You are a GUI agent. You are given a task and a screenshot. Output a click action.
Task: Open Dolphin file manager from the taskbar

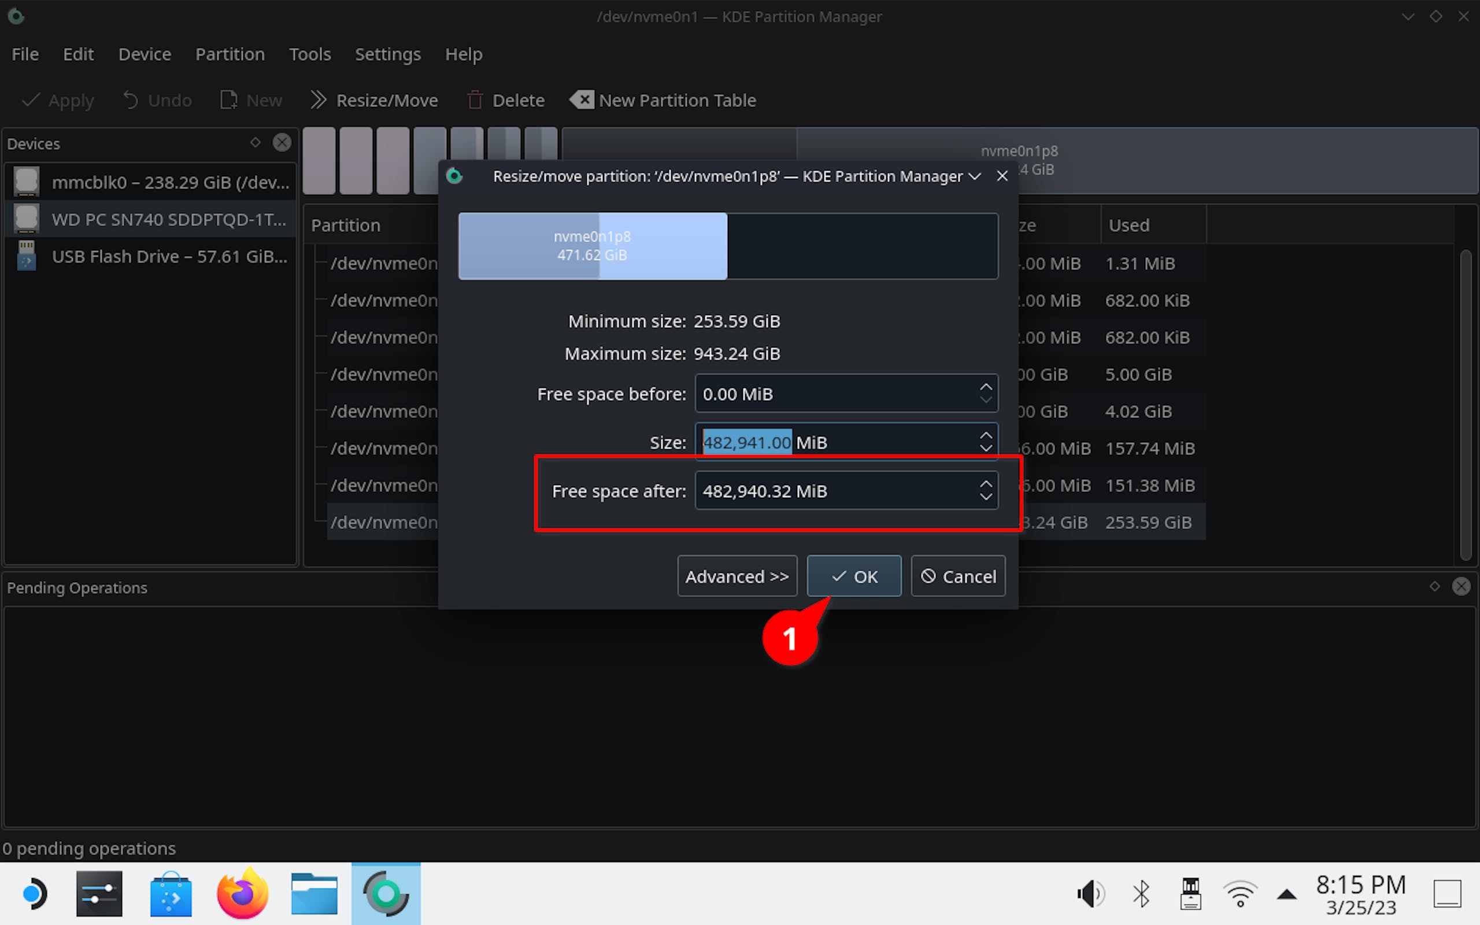[314, 894]
